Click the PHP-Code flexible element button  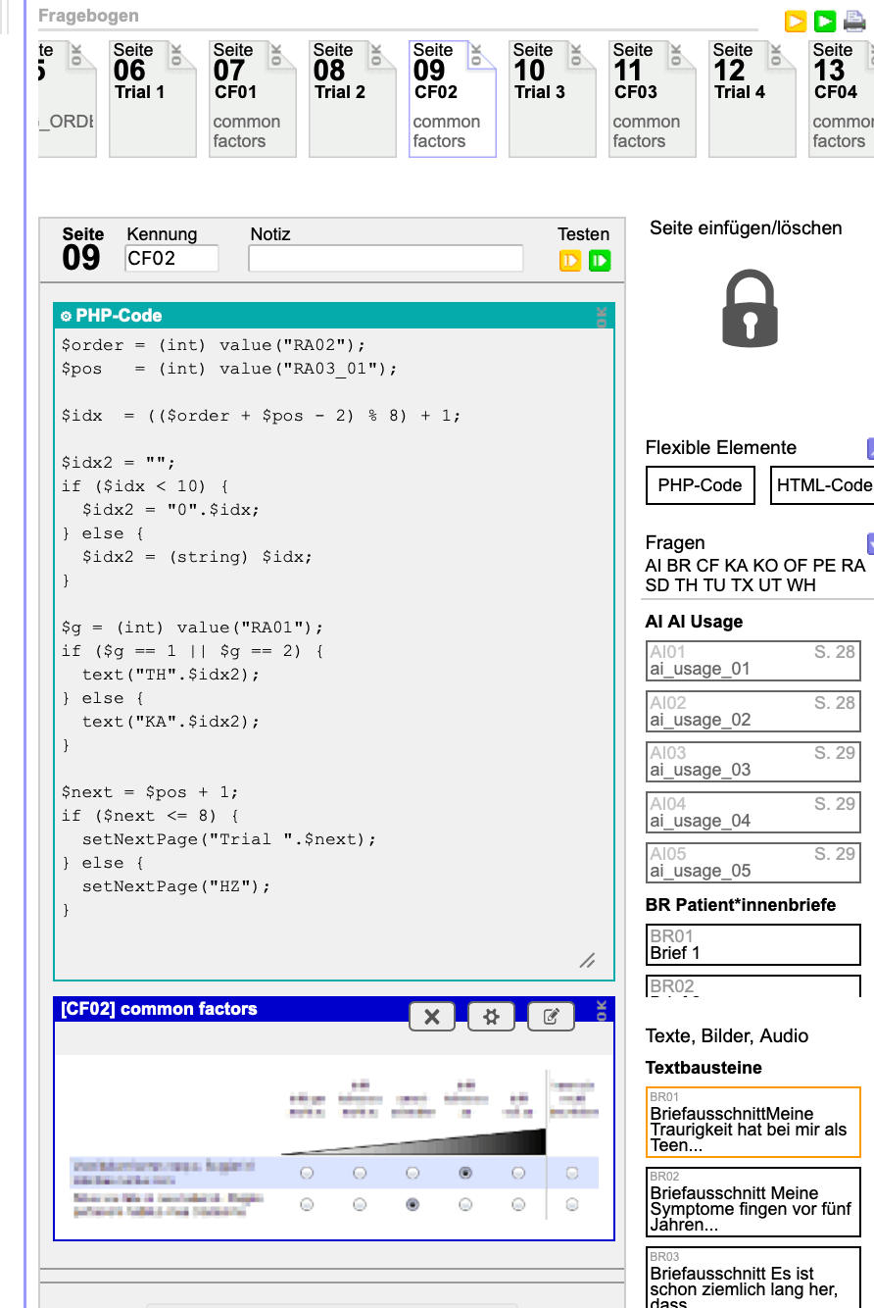coord(700,485)
